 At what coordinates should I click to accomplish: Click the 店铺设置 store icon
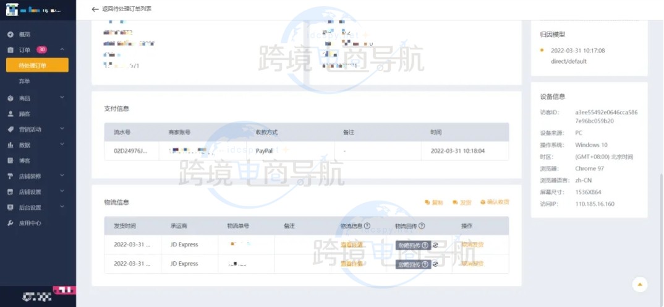(x=11, y=192)
